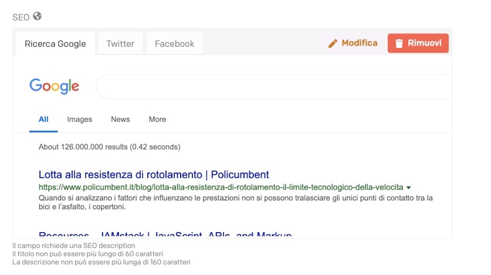
Task: Switch to the Twitter preview tab
Action: point(120,44)
